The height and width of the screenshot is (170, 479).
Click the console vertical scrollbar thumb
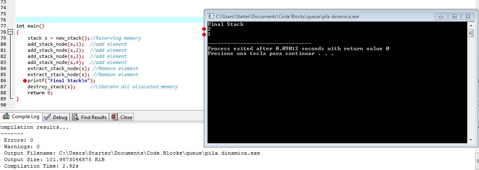pyautogui.click(x=471, y=33)
